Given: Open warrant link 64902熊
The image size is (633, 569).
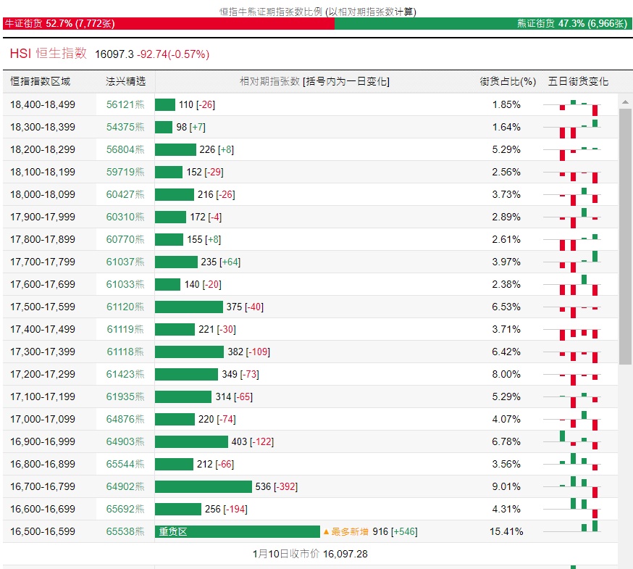Looking at the screenshot, I should 125,486.
